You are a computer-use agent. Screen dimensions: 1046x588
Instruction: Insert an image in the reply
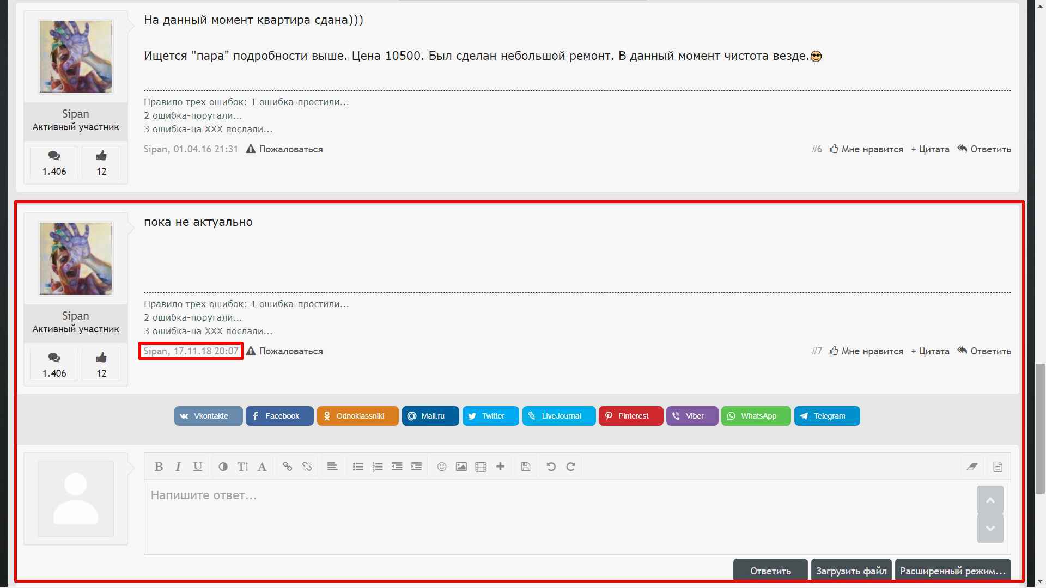(461, 467)
